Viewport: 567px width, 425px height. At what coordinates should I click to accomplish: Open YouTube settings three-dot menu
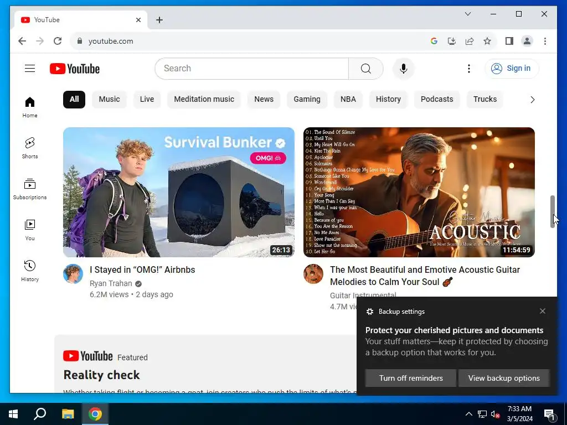click(468, 69)
